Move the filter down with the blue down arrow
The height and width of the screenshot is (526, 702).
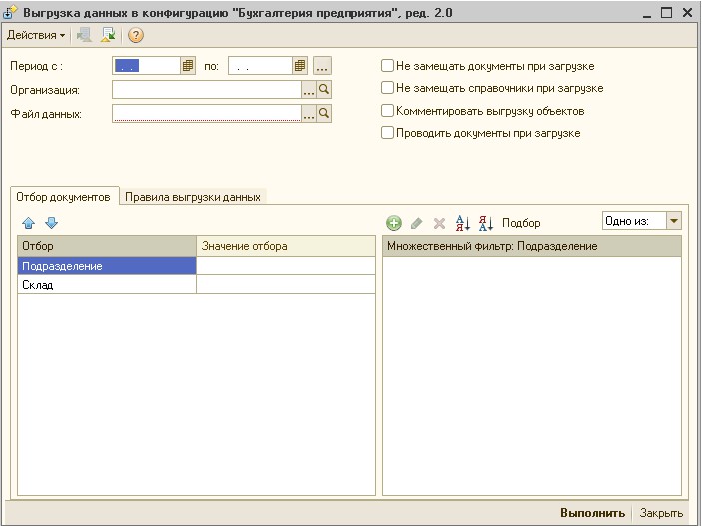(x=52, y=223)
